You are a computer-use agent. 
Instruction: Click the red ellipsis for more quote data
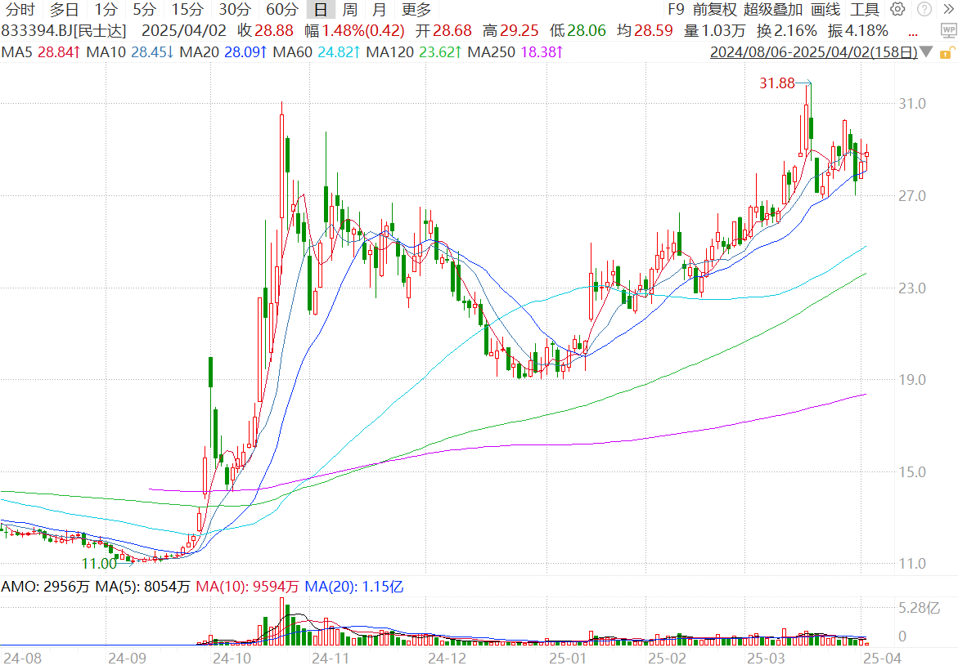(913, 34)
